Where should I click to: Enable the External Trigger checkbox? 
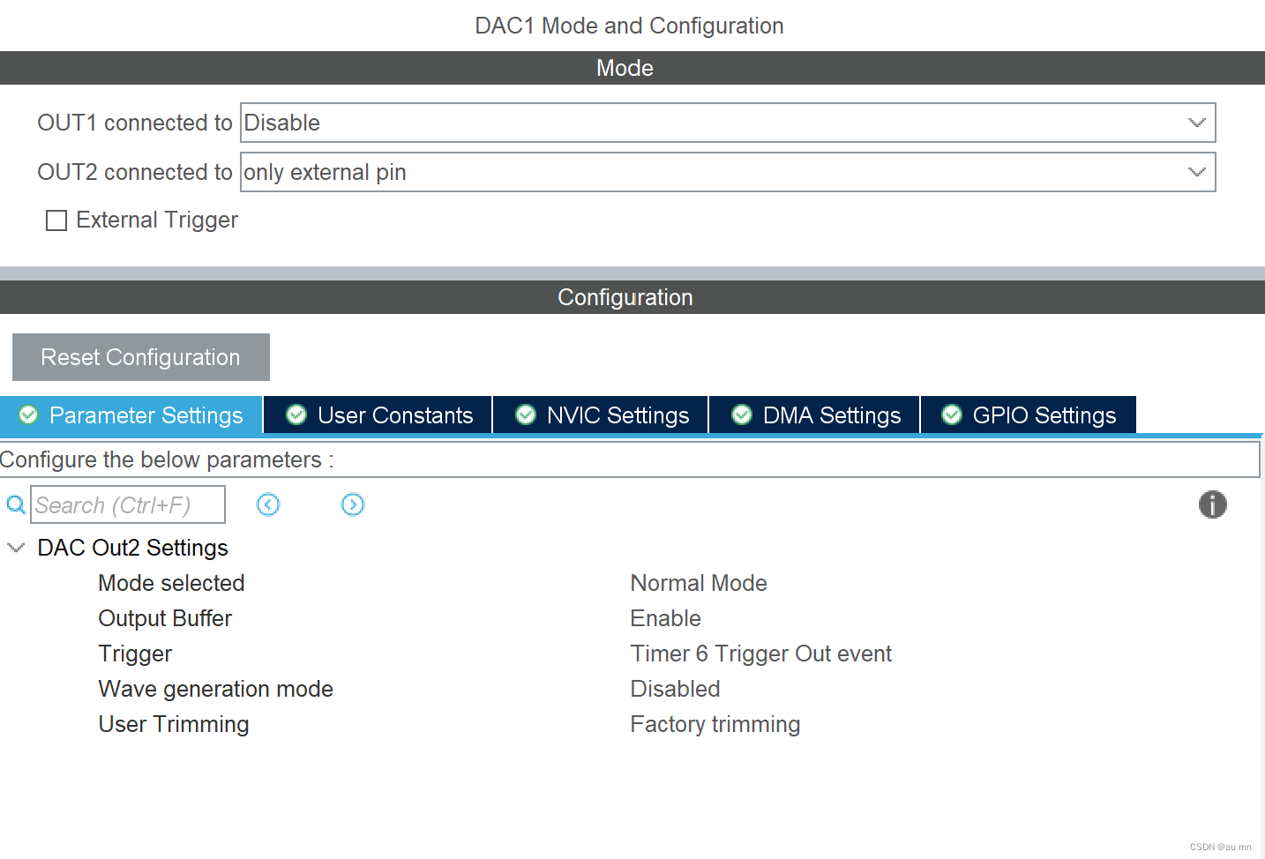56,220
